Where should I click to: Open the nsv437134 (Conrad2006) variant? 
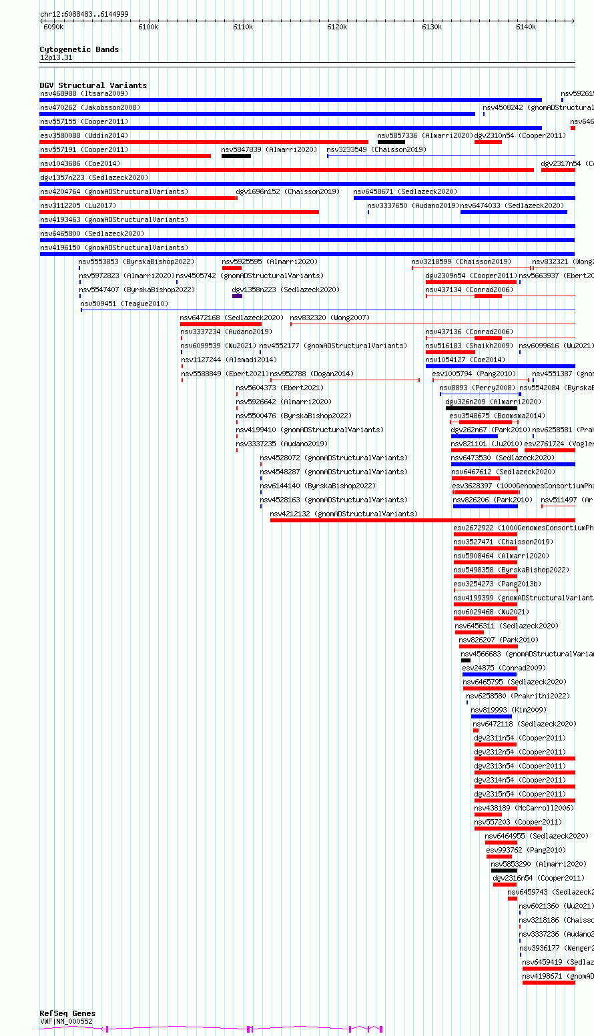[x=469, y=290]
